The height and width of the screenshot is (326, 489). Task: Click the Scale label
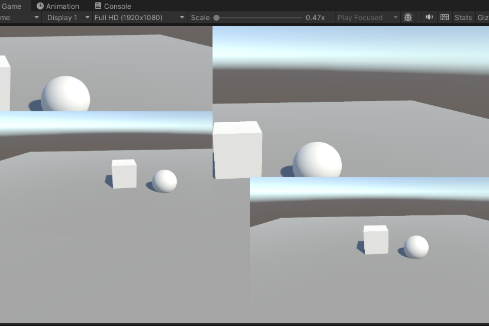(200, 18)
